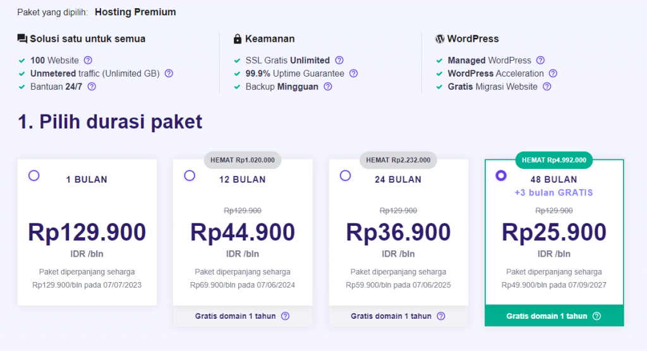Click help icon in 24 Bulan free domain footer
This screenshot has width=647, height=351.
[x=441, y=316]
